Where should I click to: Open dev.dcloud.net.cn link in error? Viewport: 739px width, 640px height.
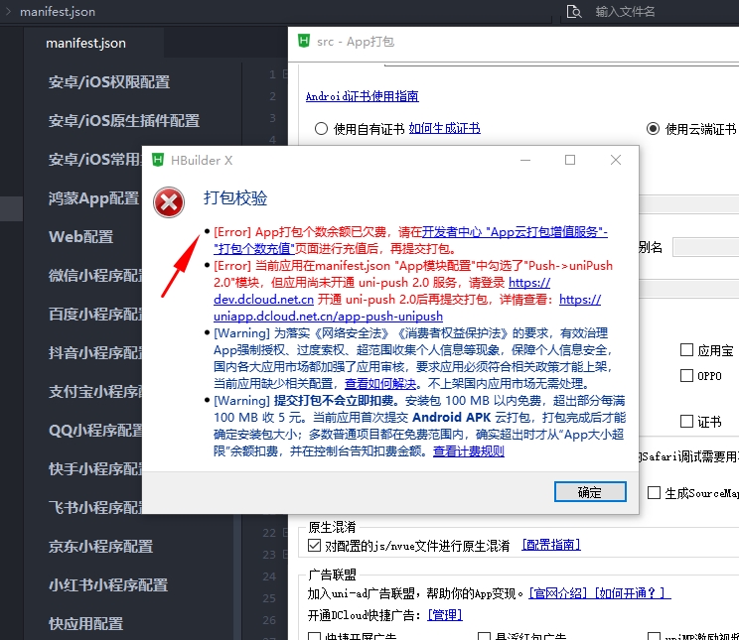click(x=263, y=299)
